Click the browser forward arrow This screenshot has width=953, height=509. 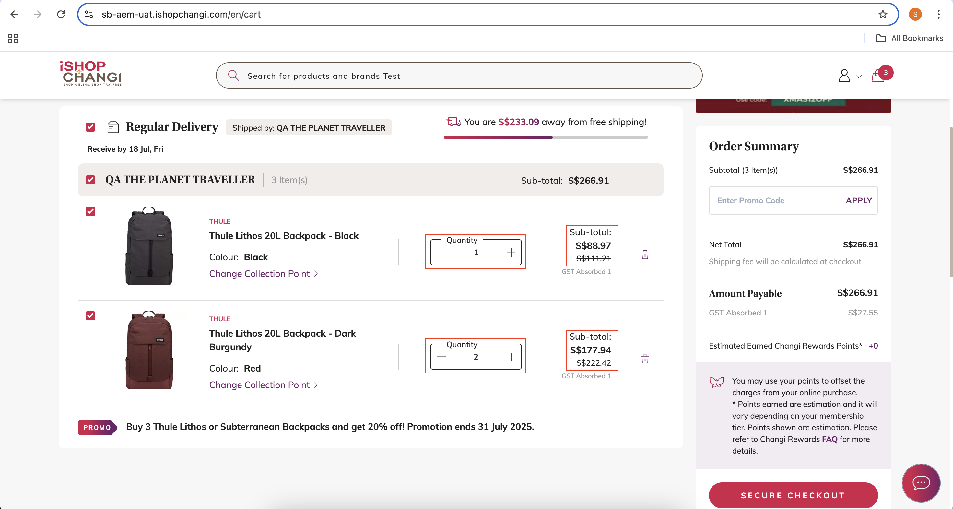click(37, 14)
